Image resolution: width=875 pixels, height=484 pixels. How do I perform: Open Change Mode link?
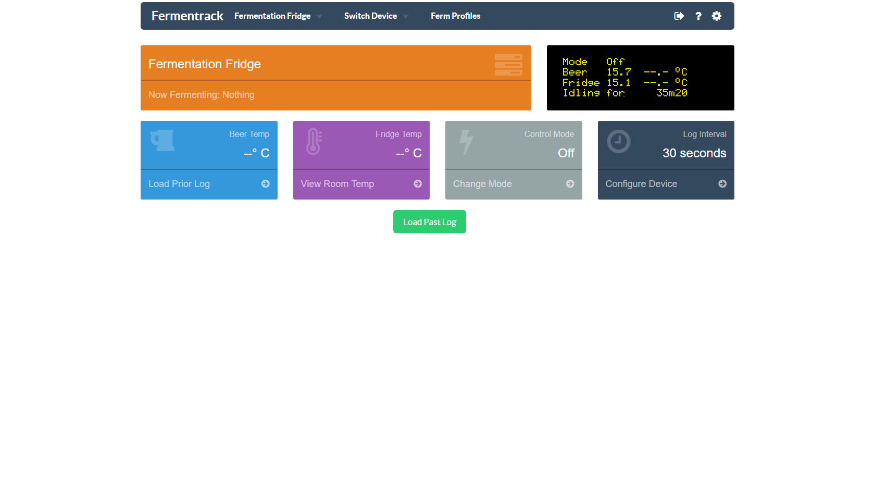pyautogui.click(x=482, y=184)
